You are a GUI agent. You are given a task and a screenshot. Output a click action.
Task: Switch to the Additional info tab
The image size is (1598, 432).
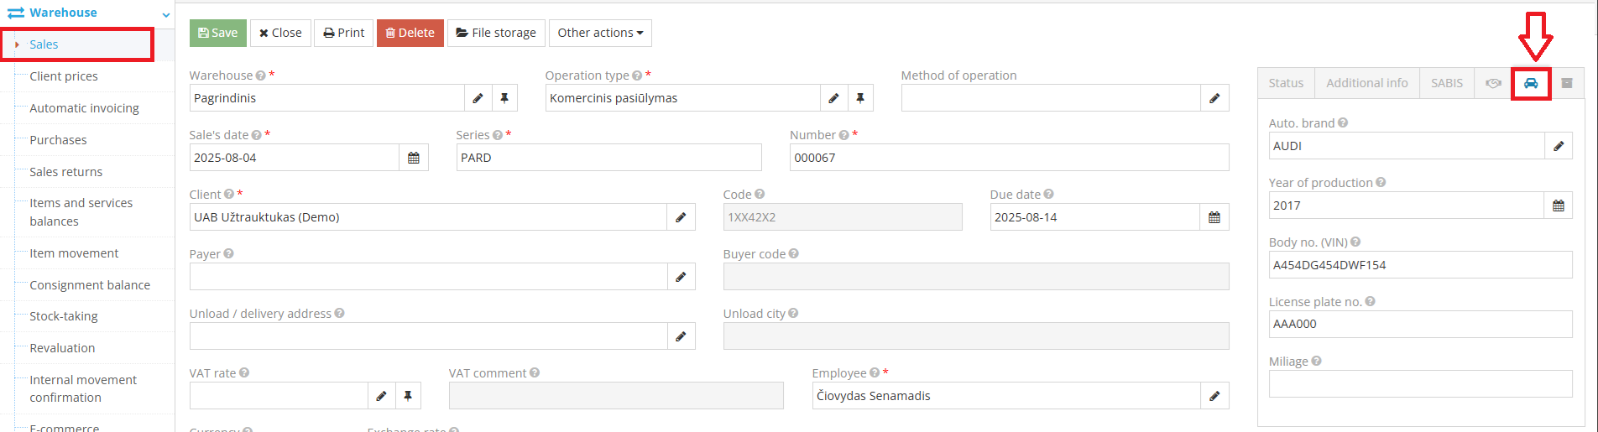click(x=1366, y=83)
